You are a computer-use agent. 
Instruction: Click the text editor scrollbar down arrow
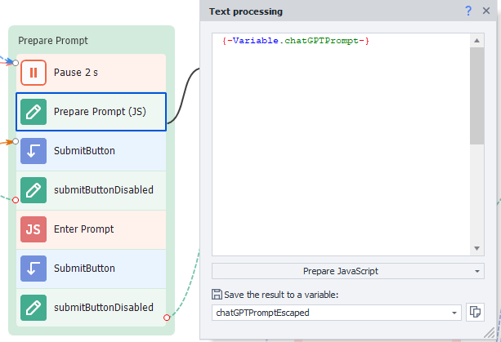[x=476, y=248]
